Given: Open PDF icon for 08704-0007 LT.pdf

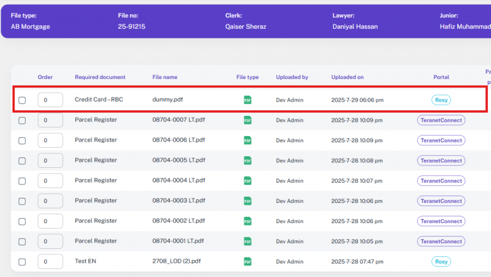Looking at the screenshot, I should (247, 120).
